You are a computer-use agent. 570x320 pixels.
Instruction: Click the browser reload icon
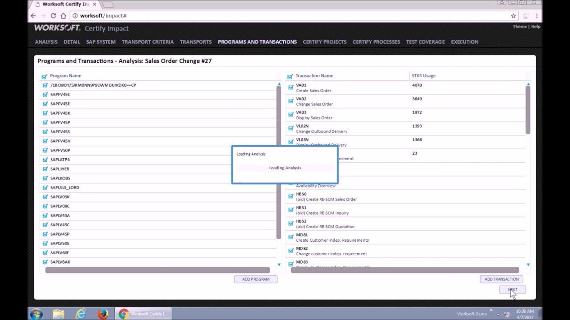(x=53, y=16)
